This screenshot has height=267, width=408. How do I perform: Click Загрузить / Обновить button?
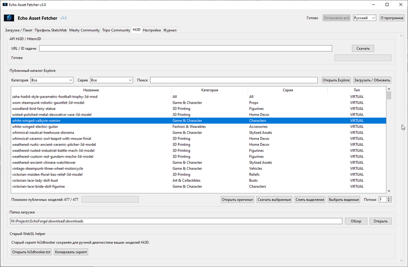(372, 80)
